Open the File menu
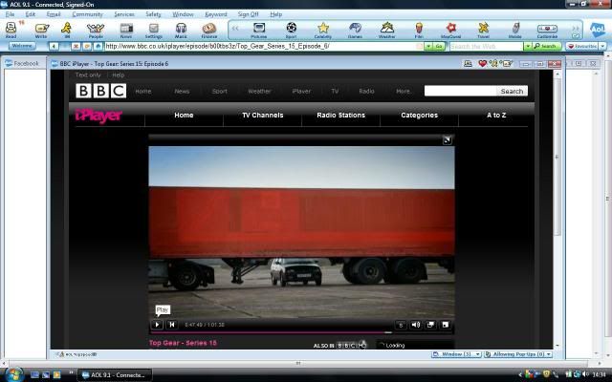Image resolution: width=612 pixels, height=382 pixels. (10, 14)
